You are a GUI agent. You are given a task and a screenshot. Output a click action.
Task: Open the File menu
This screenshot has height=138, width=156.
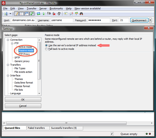[x=5, y=9]
